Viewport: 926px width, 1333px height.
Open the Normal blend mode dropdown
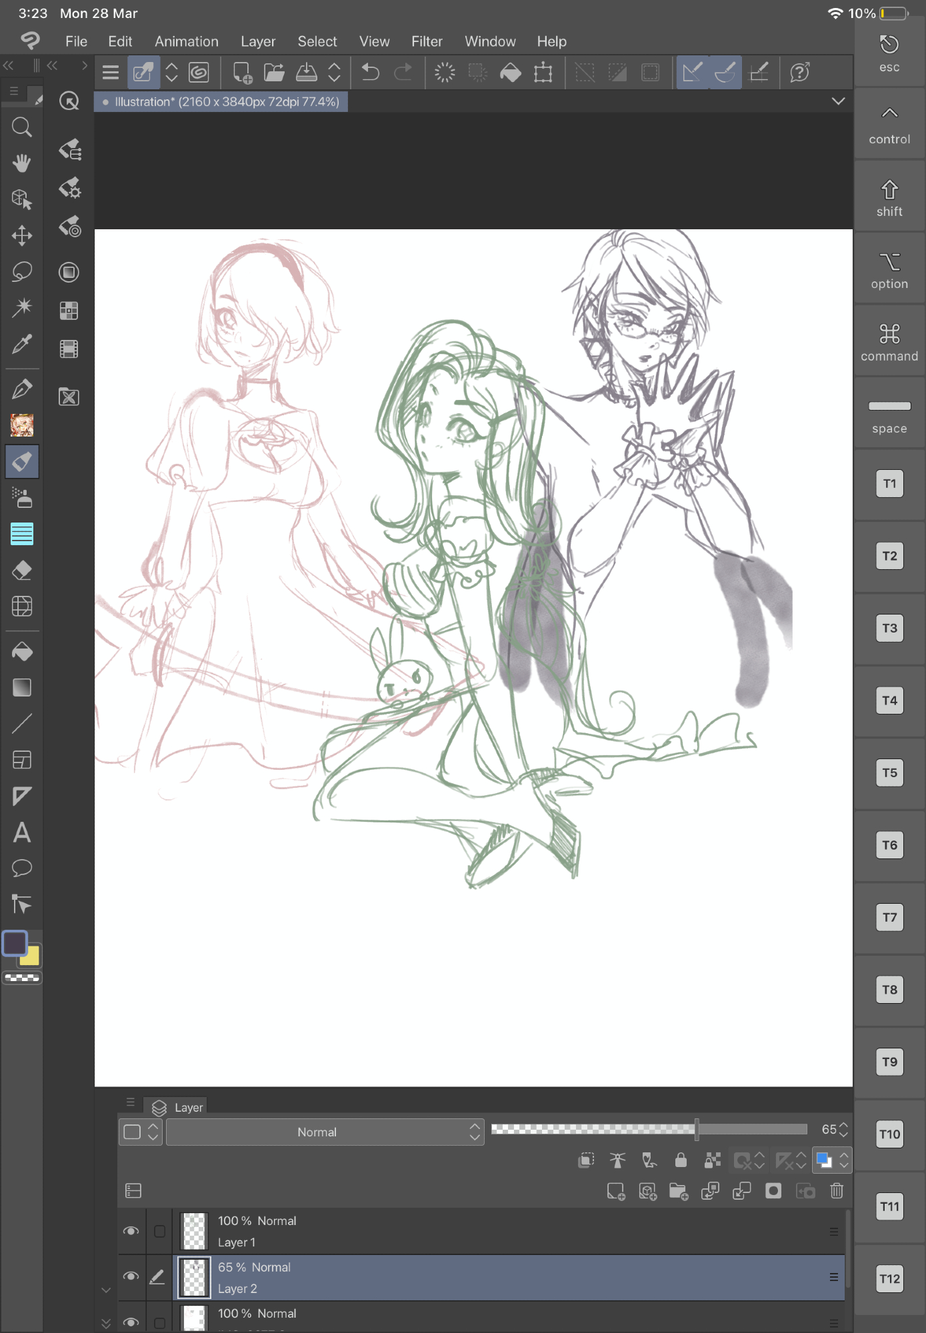[x=325, y=1132]
